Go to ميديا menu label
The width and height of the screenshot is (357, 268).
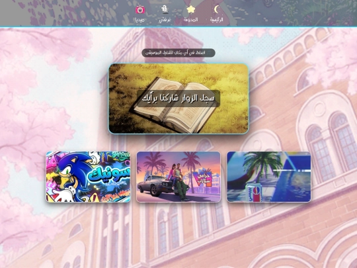click(139, 20)
